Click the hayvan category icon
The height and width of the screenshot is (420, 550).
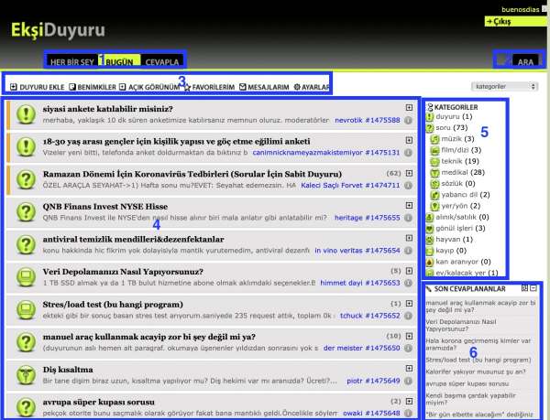[430, 240]
